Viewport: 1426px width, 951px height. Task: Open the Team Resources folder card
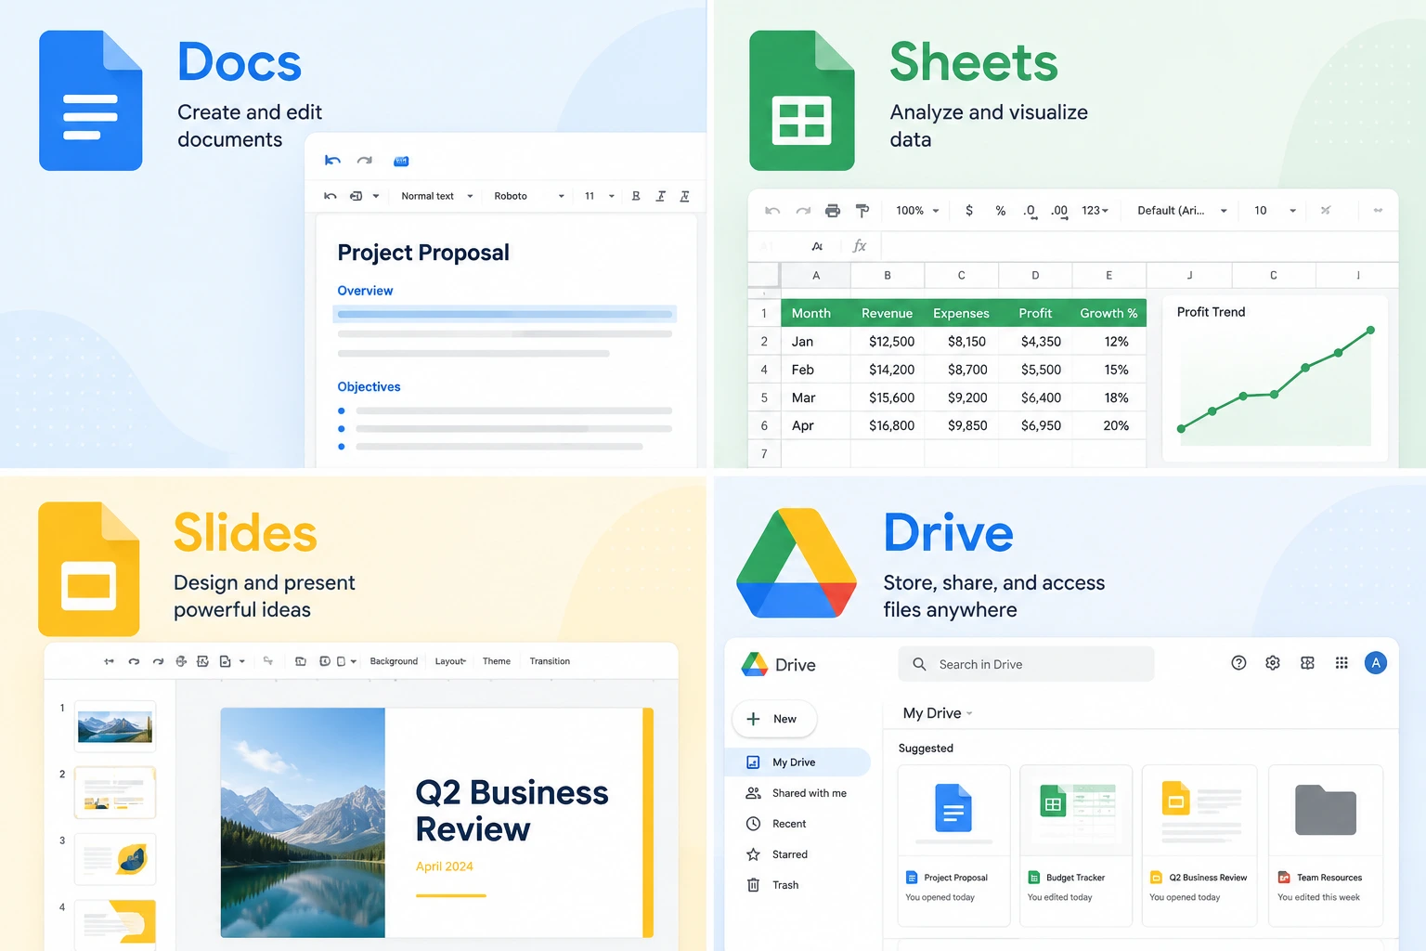coord(1326,845)
